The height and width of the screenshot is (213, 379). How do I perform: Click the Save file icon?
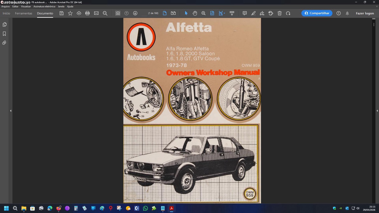coord(61,13)
